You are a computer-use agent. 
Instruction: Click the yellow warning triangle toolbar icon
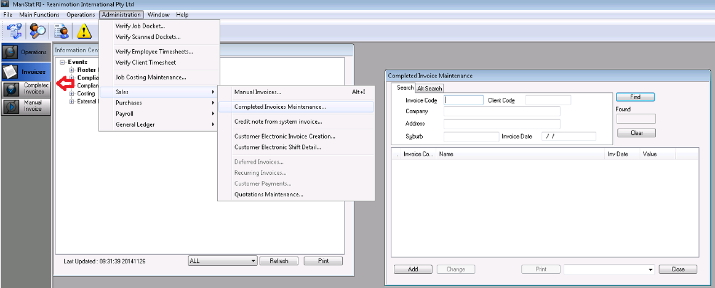84,30
